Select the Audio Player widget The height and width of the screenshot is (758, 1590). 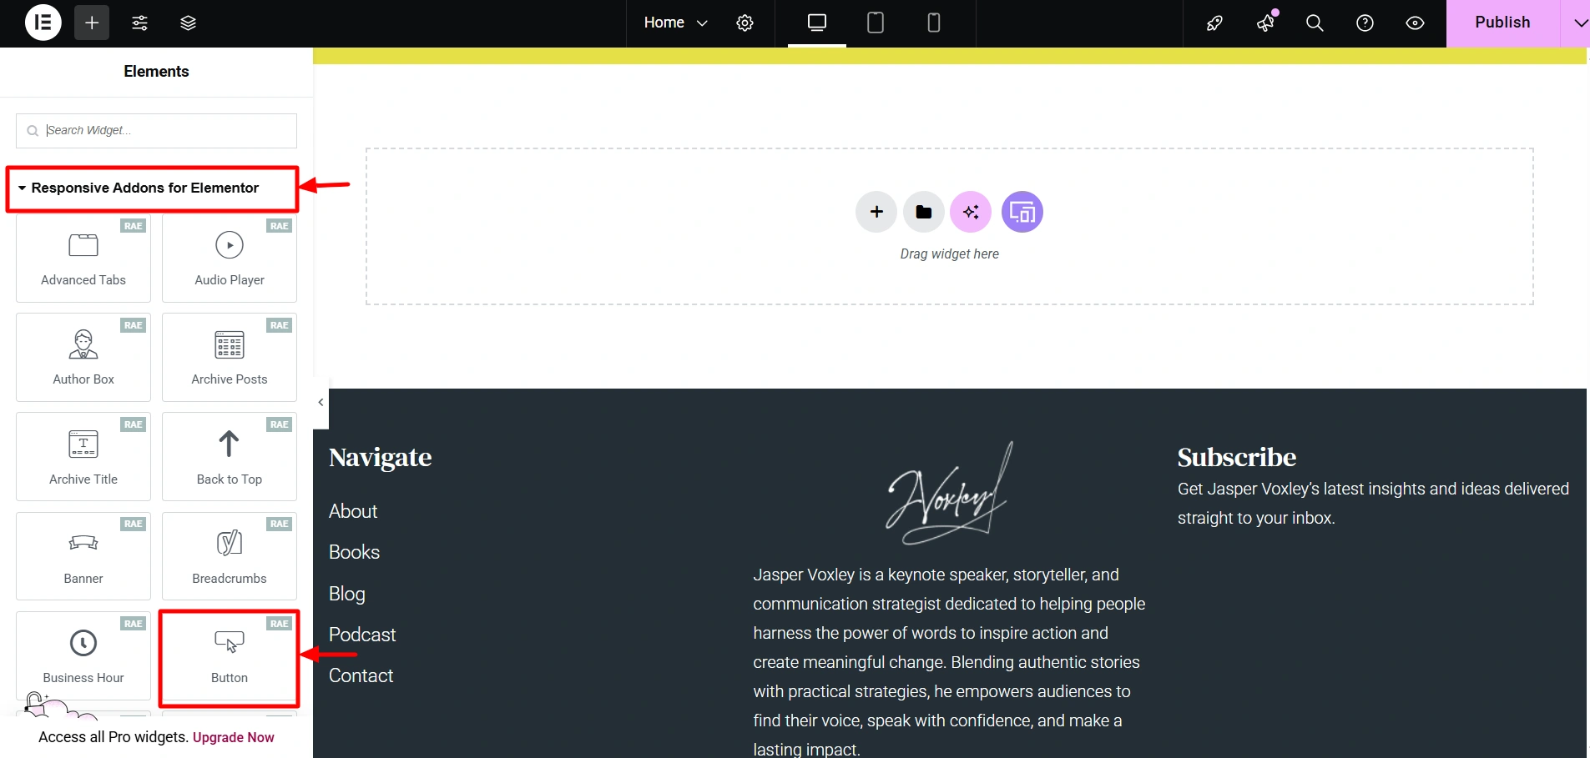[x=230, y=258]
